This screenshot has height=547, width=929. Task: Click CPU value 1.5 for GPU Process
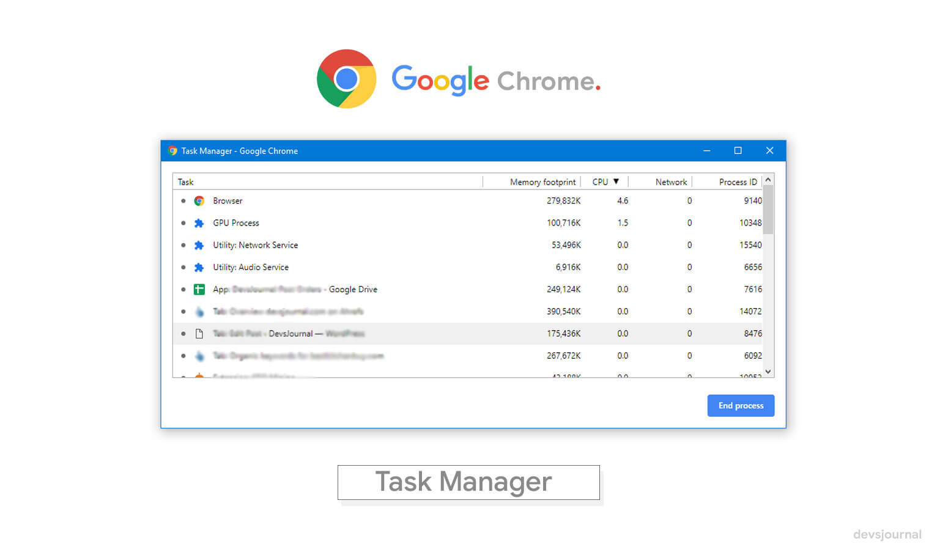[x=623, y=223]
